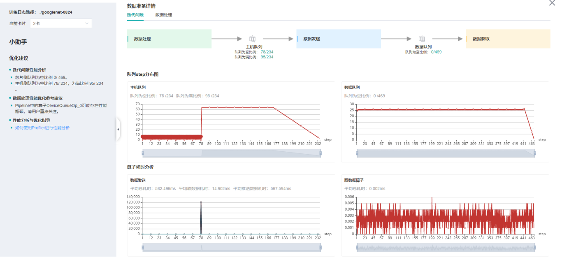562x257 pixels.
Task: Switch to the 数据处理 tab
Action: (164, 15)
